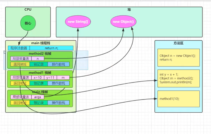Select 局部变量表 cell in main frame
211x134 pixels.
point(21,97)
